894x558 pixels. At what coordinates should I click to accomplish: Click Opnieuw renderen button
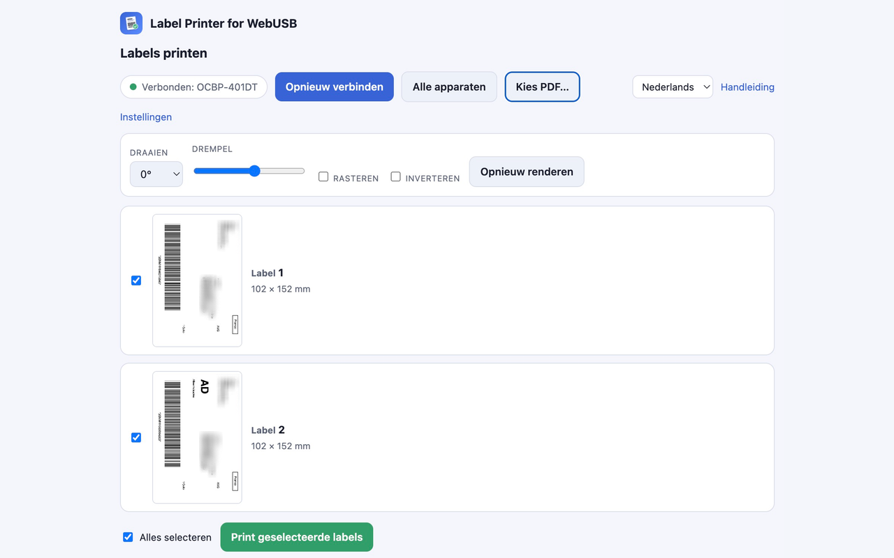527,172
